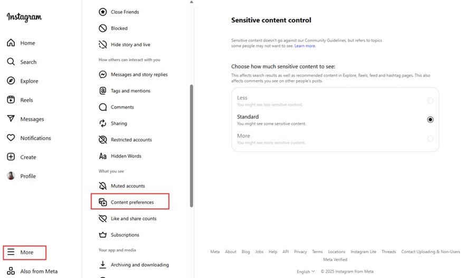Open Content preferences settings item
475x278 pixels.
click(x=130, y=202)
